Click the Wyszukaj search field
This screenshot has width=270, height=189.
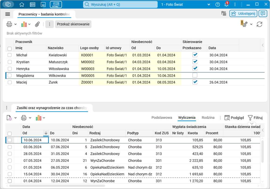[120, 5]
